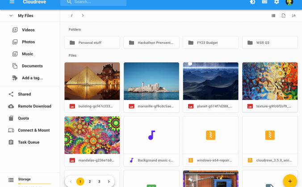Select the dumpster fire screenshot thumbnail

(211, 178)
